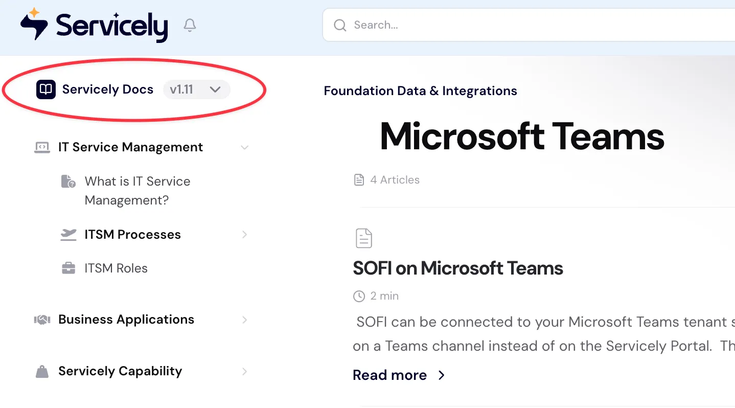Select ITSM Processes in sidebar

point(133,235)
